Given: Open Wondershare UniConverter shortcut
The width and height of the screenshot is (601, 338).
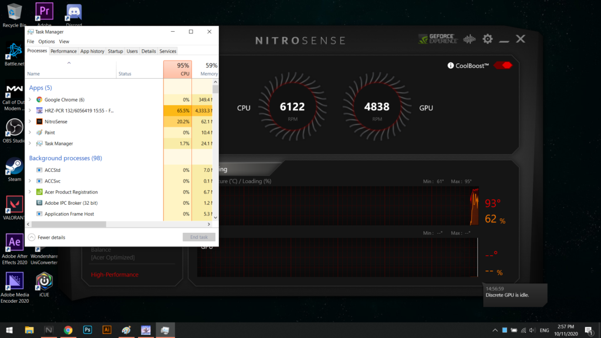Looking at the screenshot, I should click(x=44, y=256).
